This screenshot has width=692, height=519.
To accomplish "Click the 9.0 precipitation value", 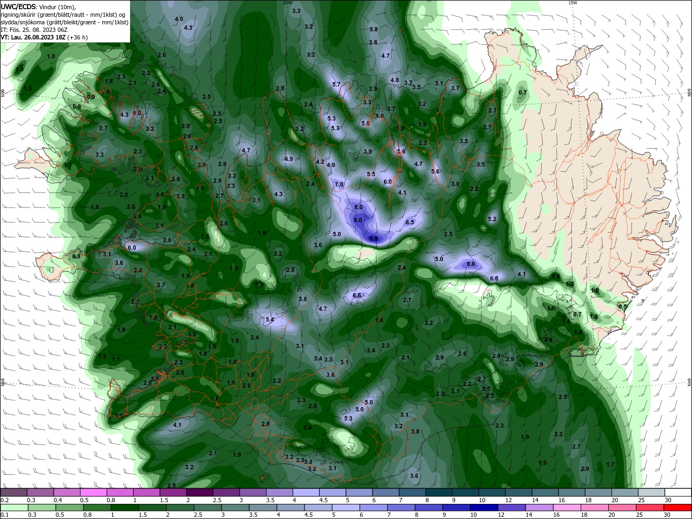I will [358, 220].
